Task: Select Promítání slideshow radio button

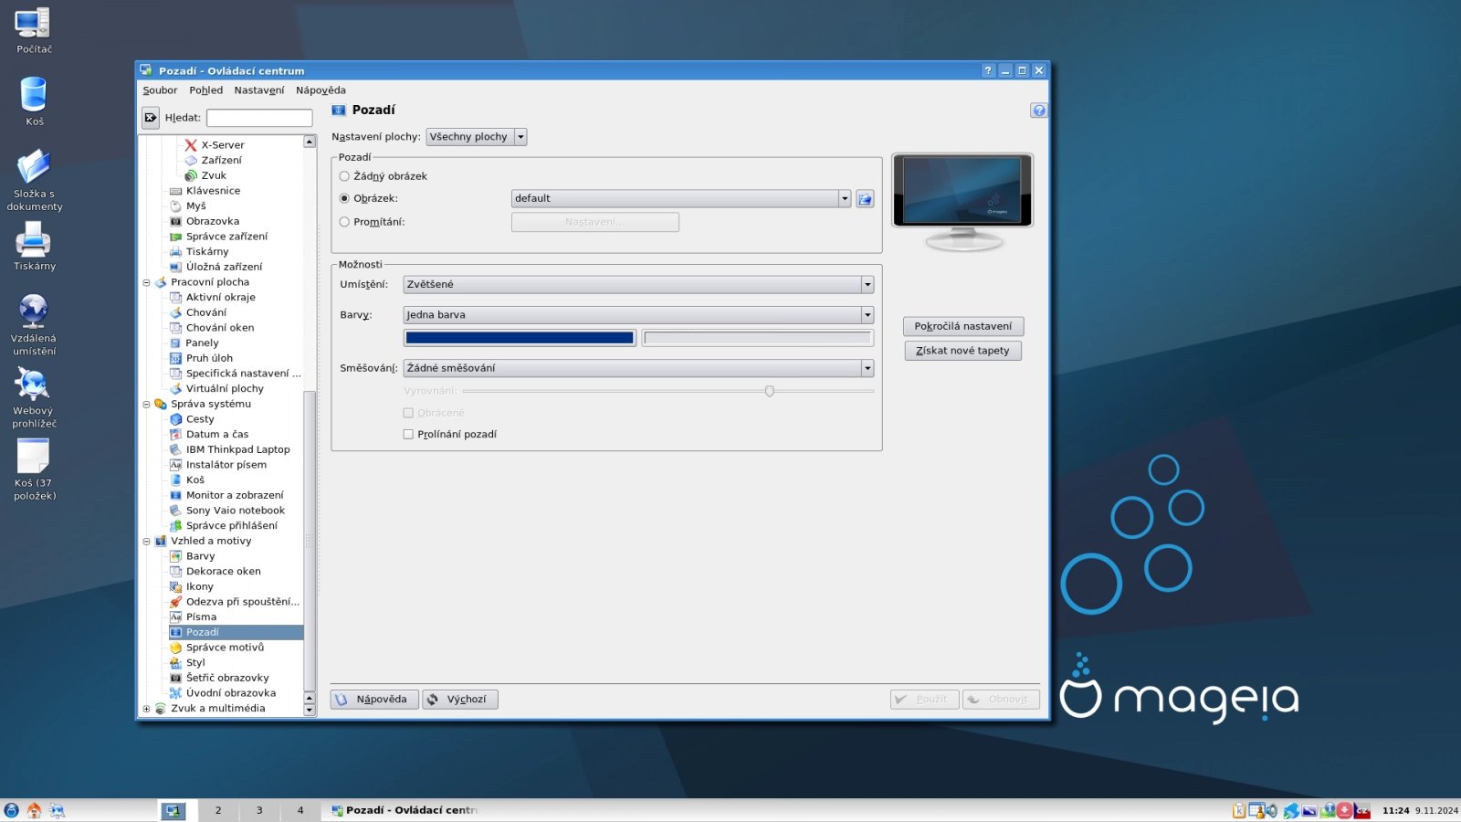Action: (x=344, y=222)
